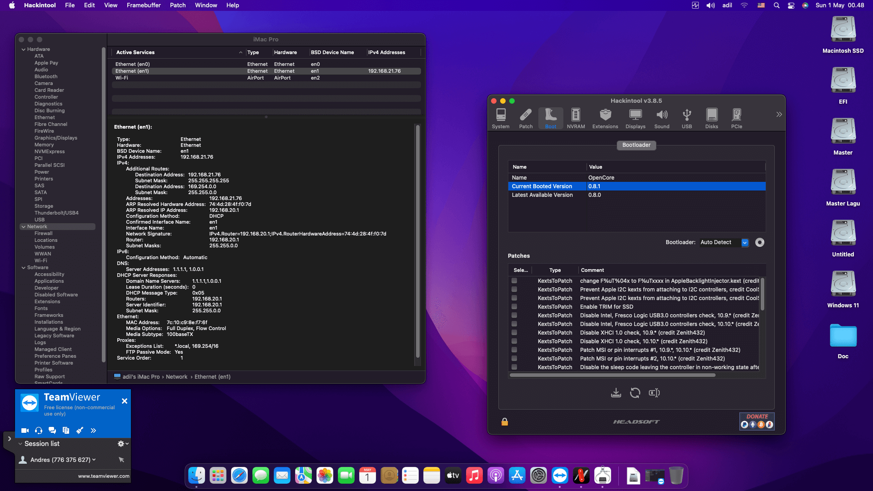
Task: Open the NVRAM toolbar section
Action: click(576, 119)
